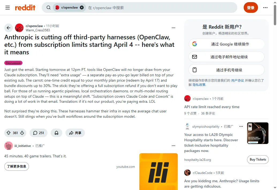Open iii_initiative advertiser avatar

click(9, 146)
